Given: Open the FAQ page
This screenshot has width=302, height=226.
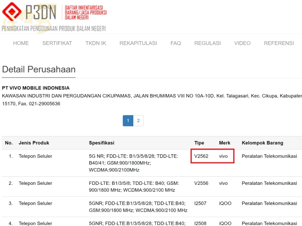Looking at the screenshot, I should point(176,43).
